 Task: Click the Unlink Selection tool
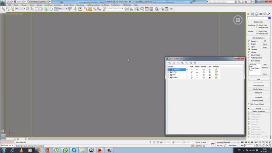[x=8, y=9]
